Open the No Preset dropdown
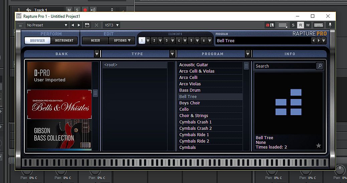 [x=47, y=25]
